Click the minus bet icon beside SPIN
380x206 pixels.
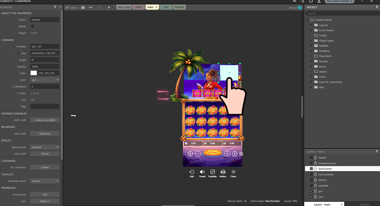coord(198,154)
